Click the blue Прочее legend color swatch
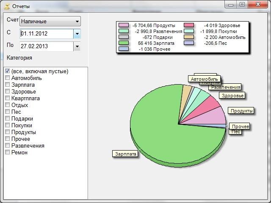 [x=124, y=49]
